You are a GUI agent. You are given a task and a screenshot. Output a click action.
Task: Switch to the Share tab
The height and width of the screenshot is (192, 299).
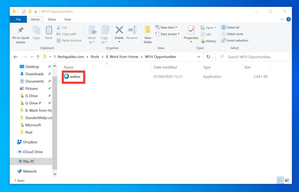click(52, 20)
